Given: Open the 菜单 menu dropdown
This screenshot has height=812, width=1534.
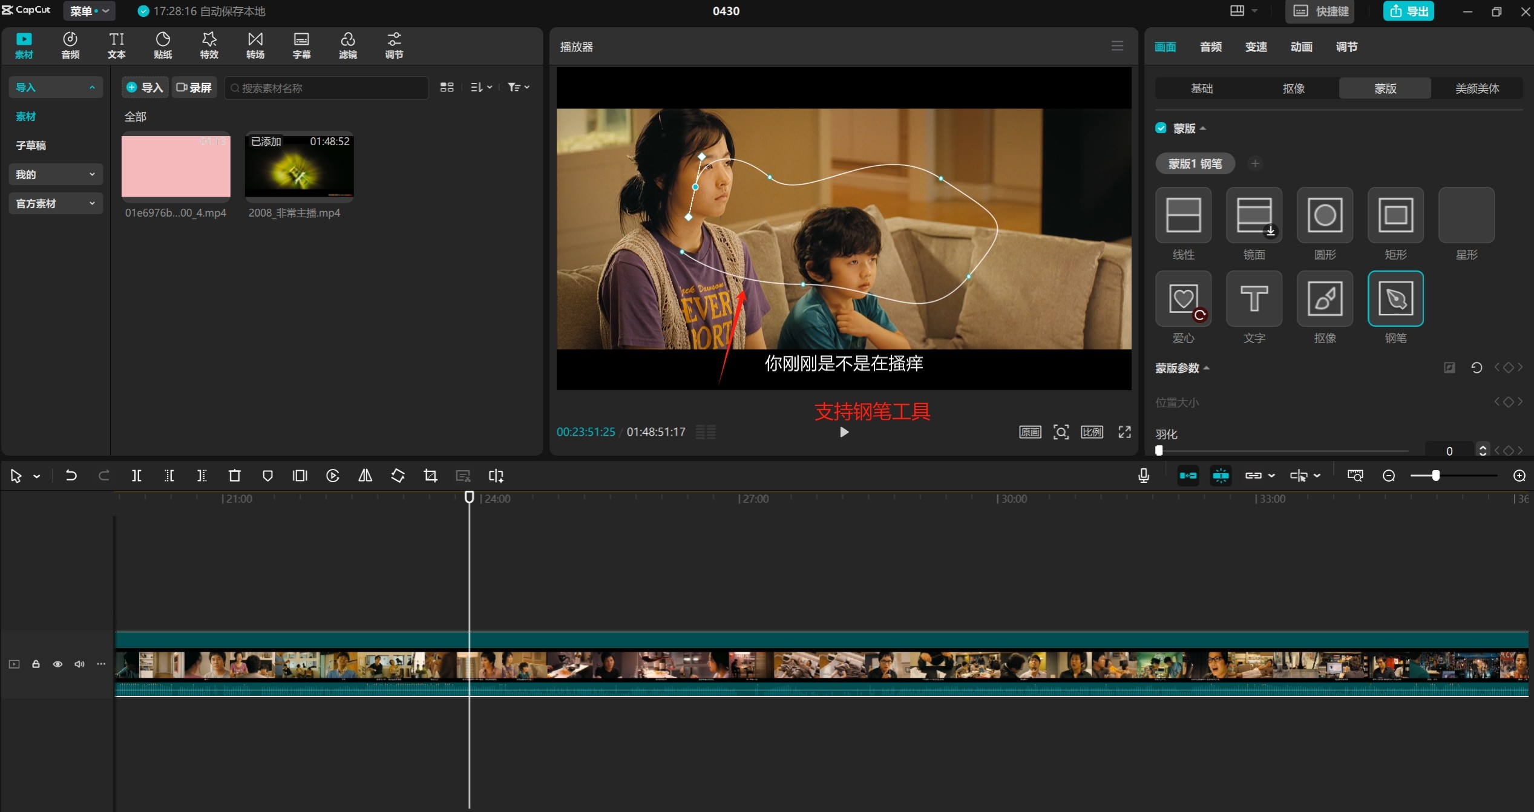Looking at the screenshot, I should point(89,11).
